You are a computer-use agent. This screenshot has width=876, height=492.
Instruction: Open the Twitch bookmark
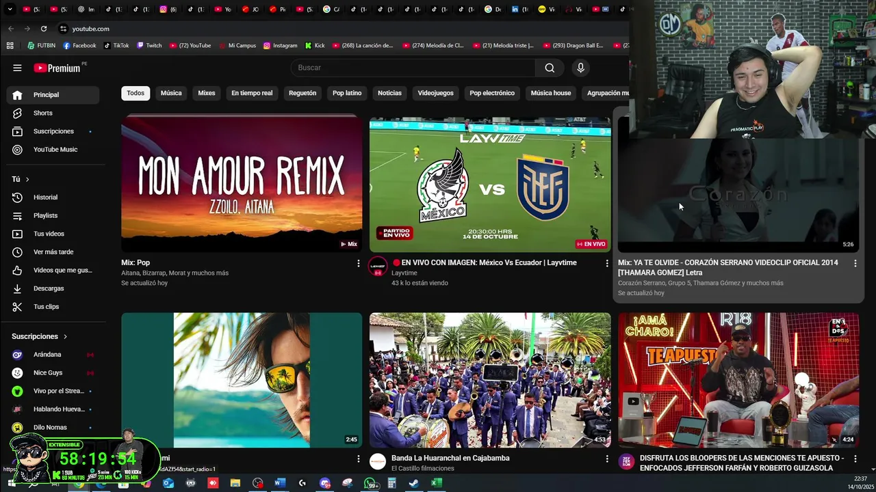[x=149, y=46]
